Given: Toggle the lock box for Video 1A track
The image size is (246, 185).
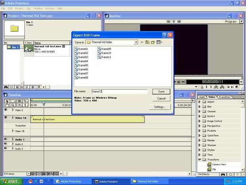Looking at the screenshot, I should click(x=9, y=117).
